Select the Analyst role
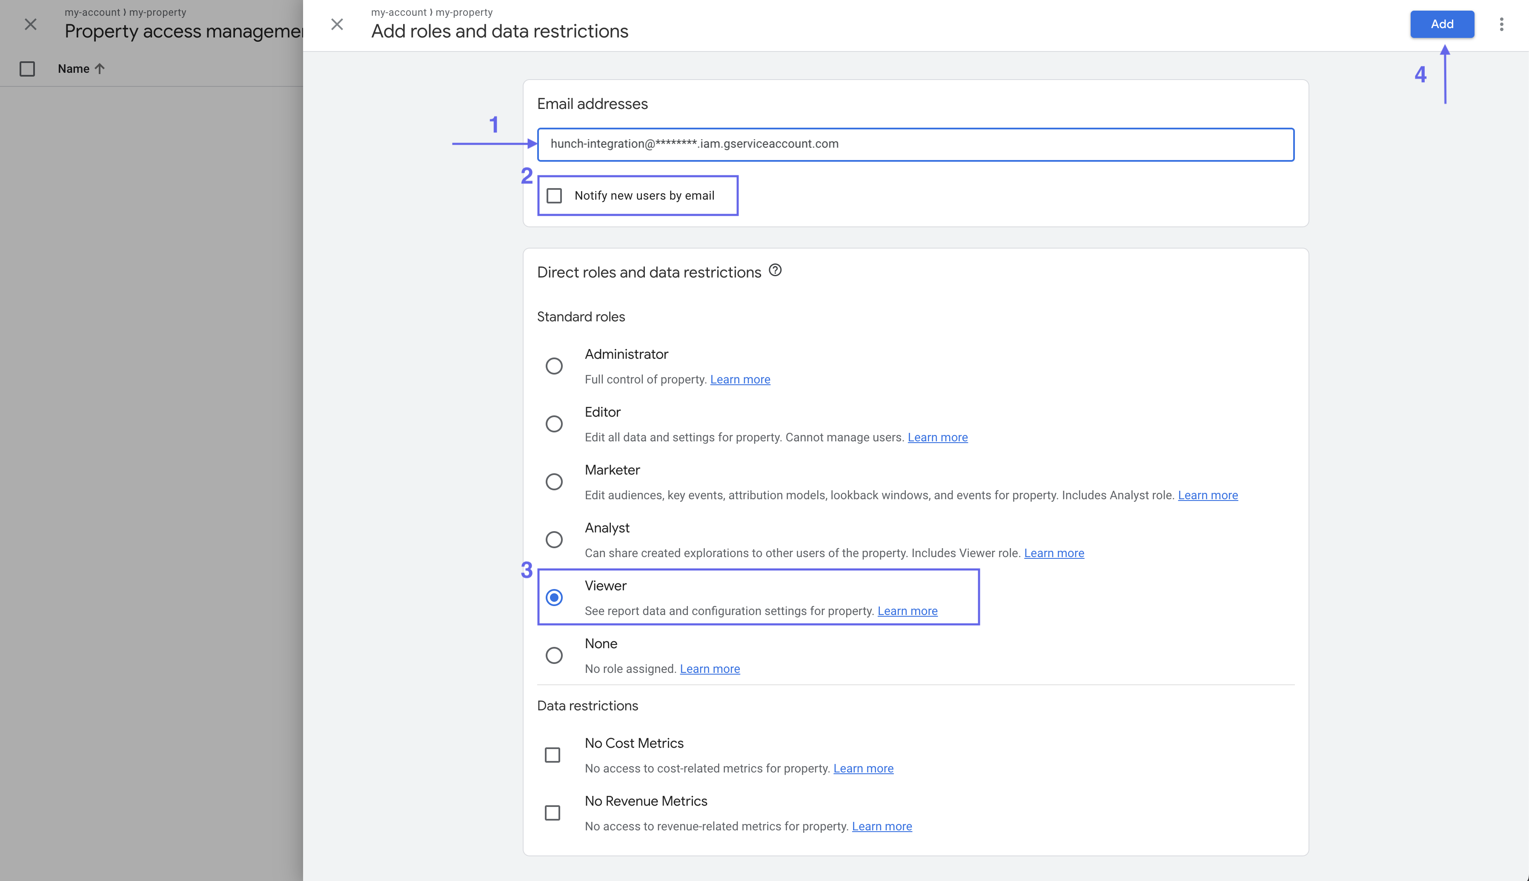This screenshot has height=881, width=1529. pyautogui.click(x=554, y=539)
